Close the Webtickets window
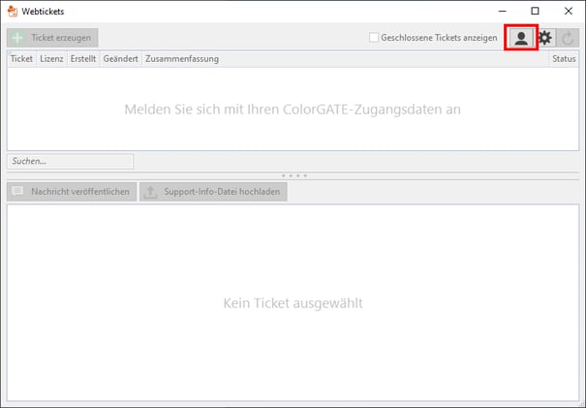This screenshot has width=586, height=408. click(x=568, y=12)
